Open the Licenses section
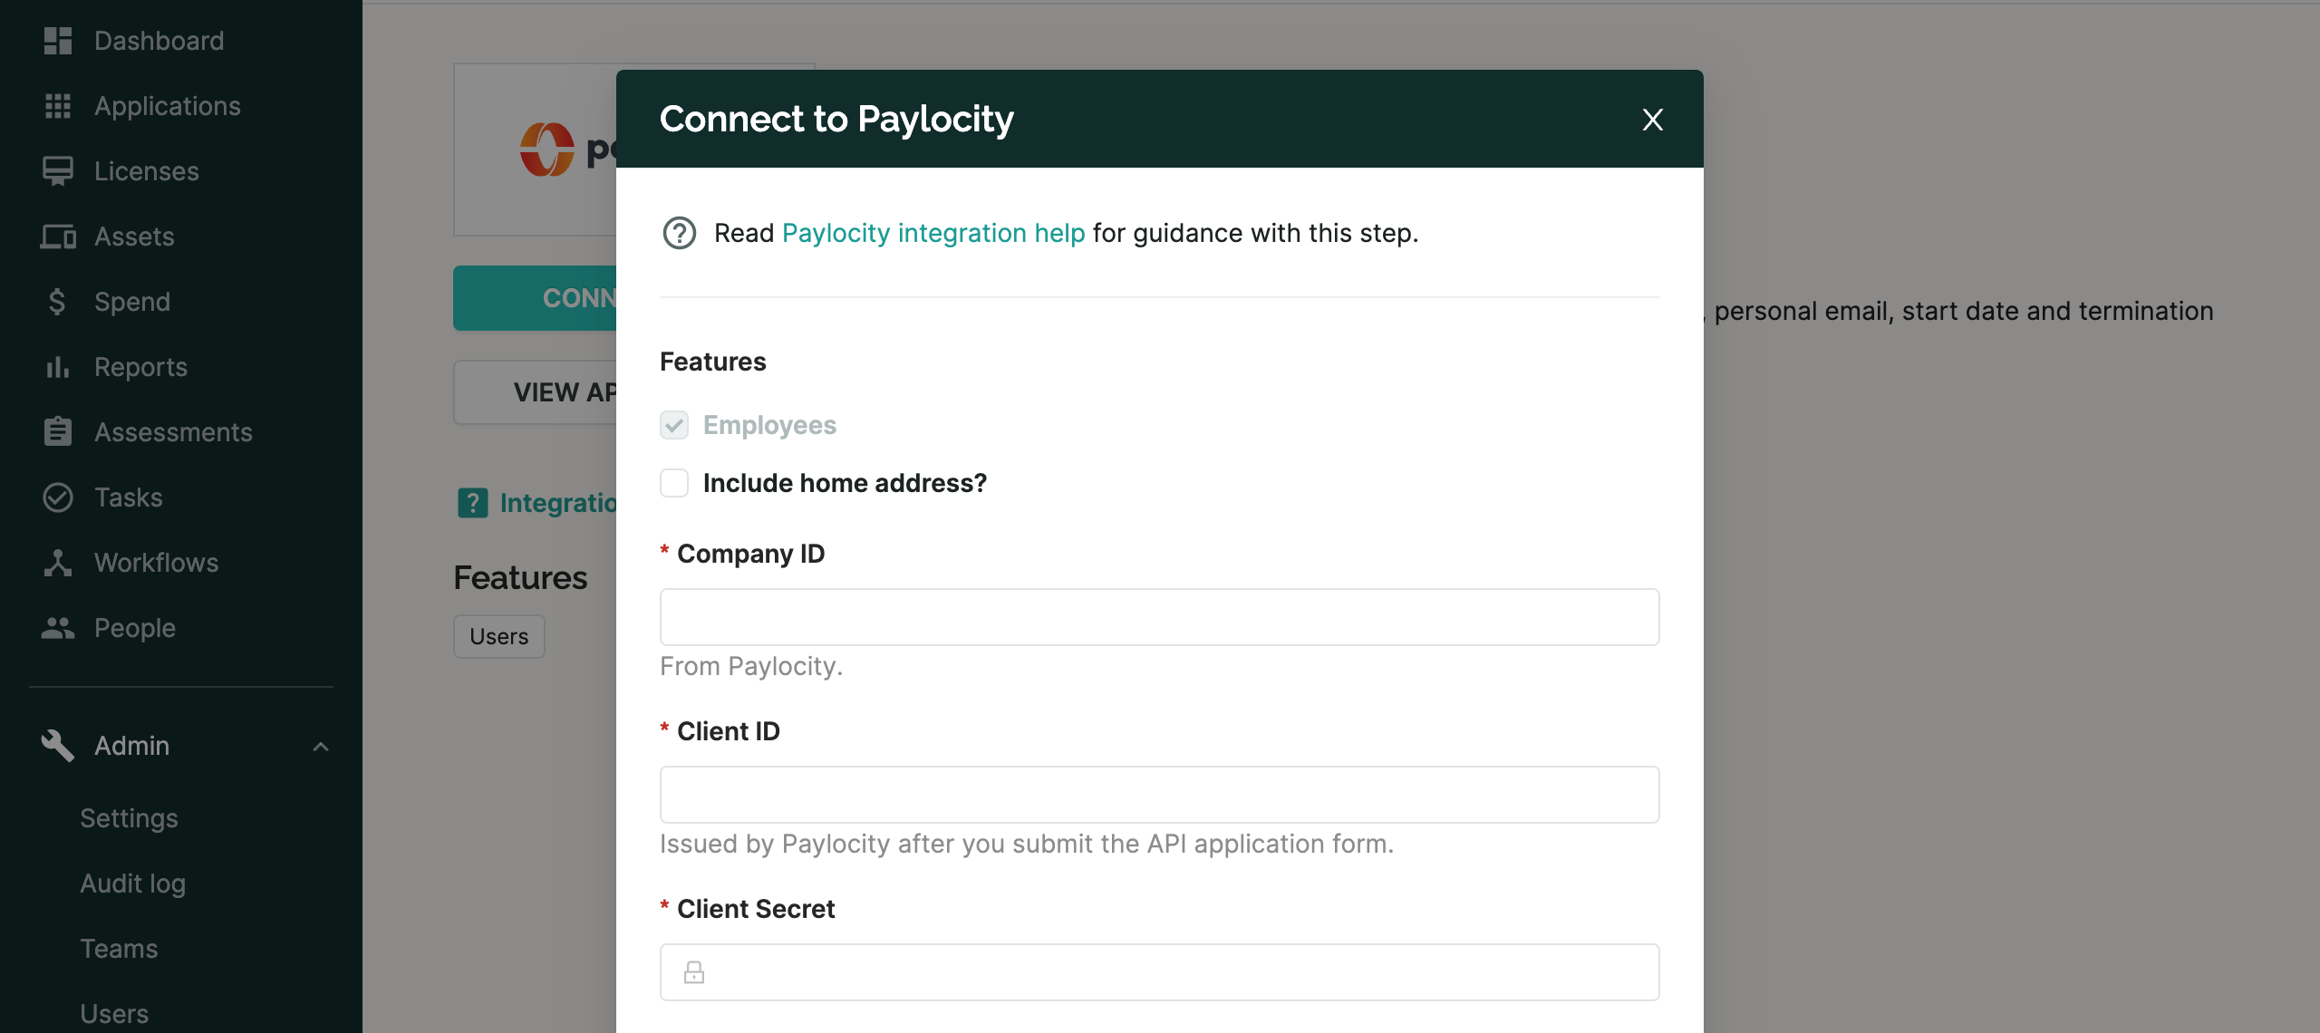2320x1033 pixels. click(146, 171)
